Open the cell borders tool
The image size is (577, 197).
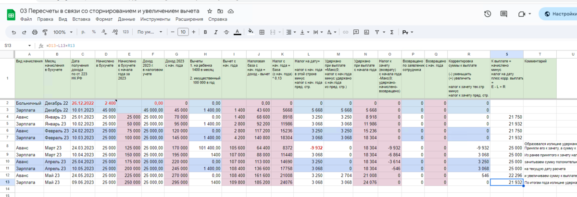[x=262, y=32]
